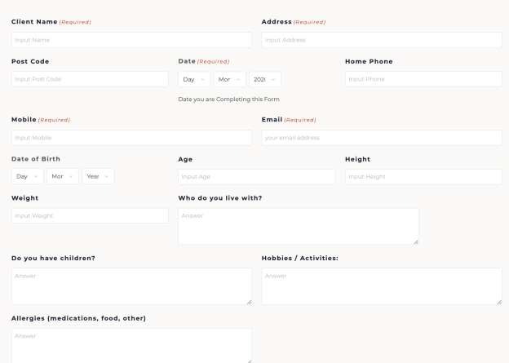
Task: Expand Date of Birth Month dropdown
Action: [x=63, y=176]
